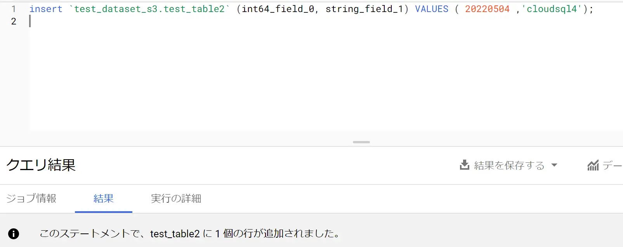Click the number 20220504 in the query
Image resolution: width=623 pixels, height=247 pixels.
[487, 9]
